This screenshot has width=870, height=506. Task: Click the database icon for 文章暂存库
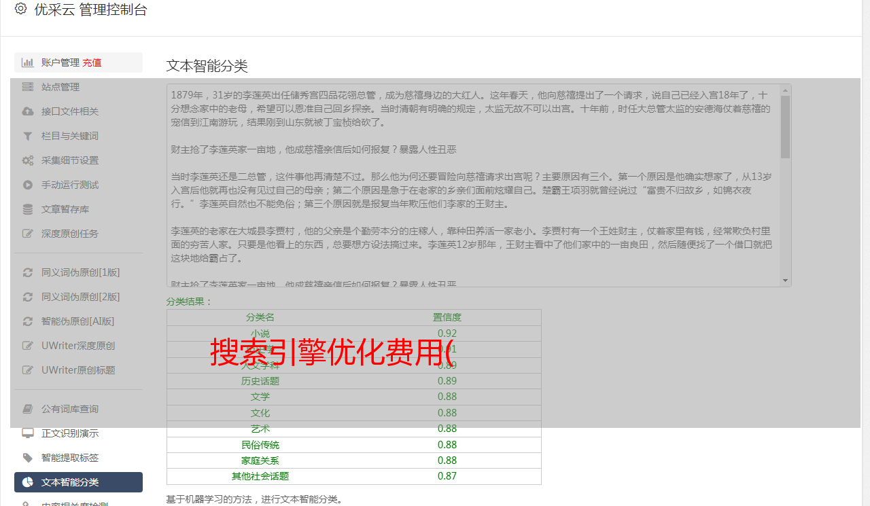click(x=27, y=209)
